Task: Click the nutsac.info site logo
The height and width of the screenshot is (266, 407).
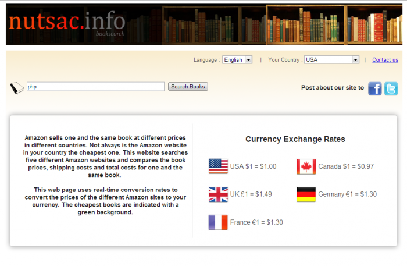Action: pyautogui.click(x=67, y=24)
